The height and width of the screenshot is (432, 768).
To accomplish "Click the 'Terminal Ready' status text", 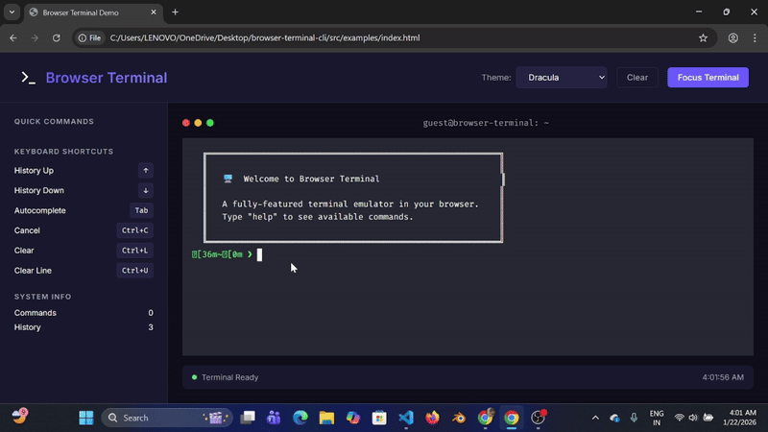I will click(x=229, y=377).
